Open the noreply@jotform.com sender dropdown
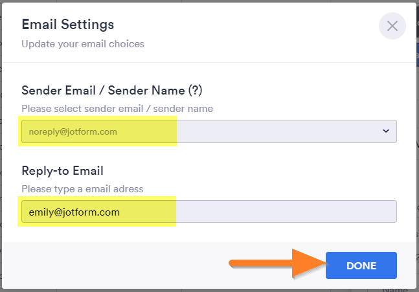419x292 pixels. tap(209, 131)
